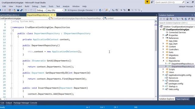Viewport: 195px width, 109px height.
Task: Close the active DepartmentRepository.cs tab
Action: point(55,15)
